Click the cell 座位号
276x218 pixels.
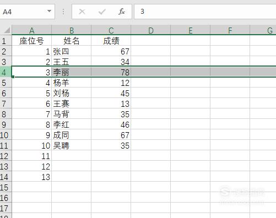tap(32, 41)
